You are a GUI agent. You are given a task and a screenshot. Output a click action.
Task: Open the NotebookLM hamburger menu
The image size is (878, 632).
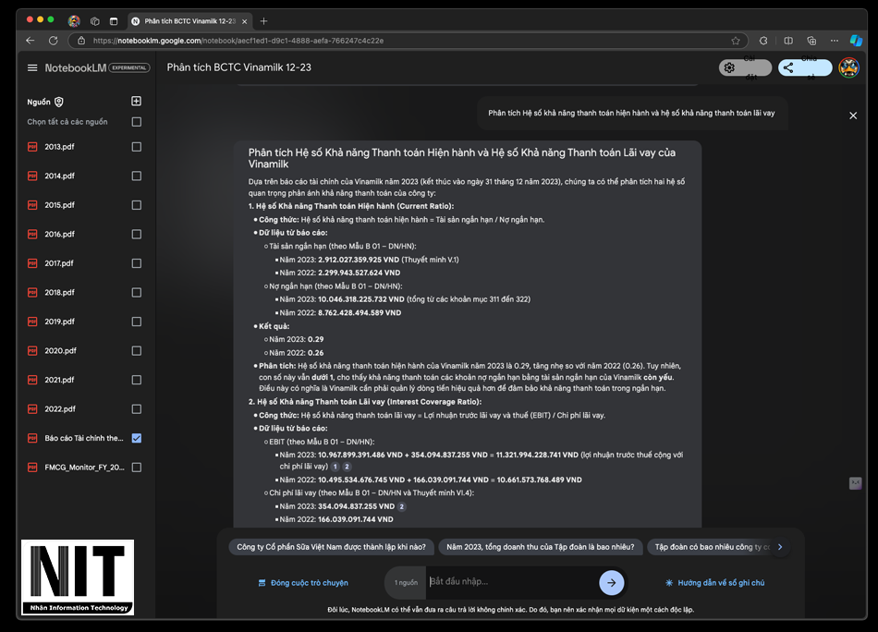[32, 67]
